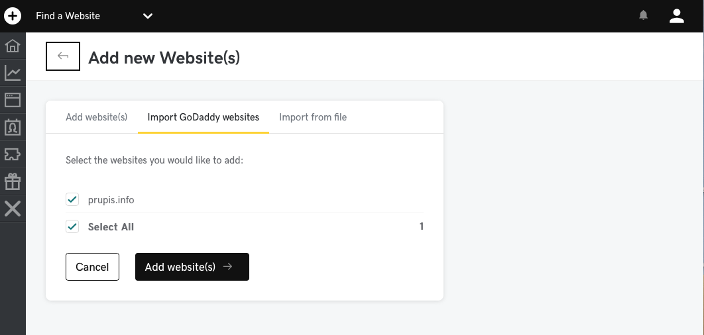The width and height of the screenshot is (704, 335).
Task: Select the Import GoDaddy websites tab
Action: pyautogui.click(x=203, y=117)
